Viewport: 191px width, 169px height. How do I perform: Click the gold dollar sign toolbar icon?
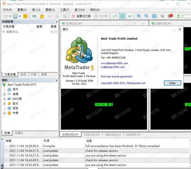point(25,16)
